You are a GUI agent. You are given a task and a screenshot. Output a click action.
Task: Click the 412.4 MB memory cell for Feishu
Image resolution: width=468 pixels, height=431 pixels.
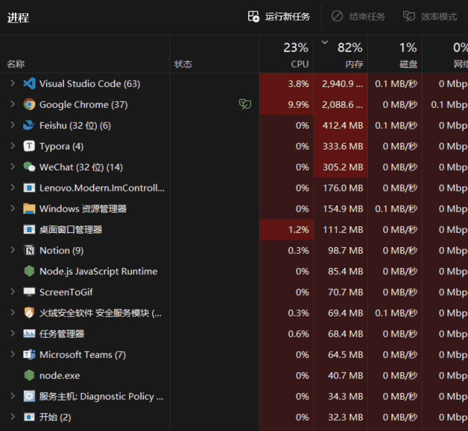[x=341, y=126]
